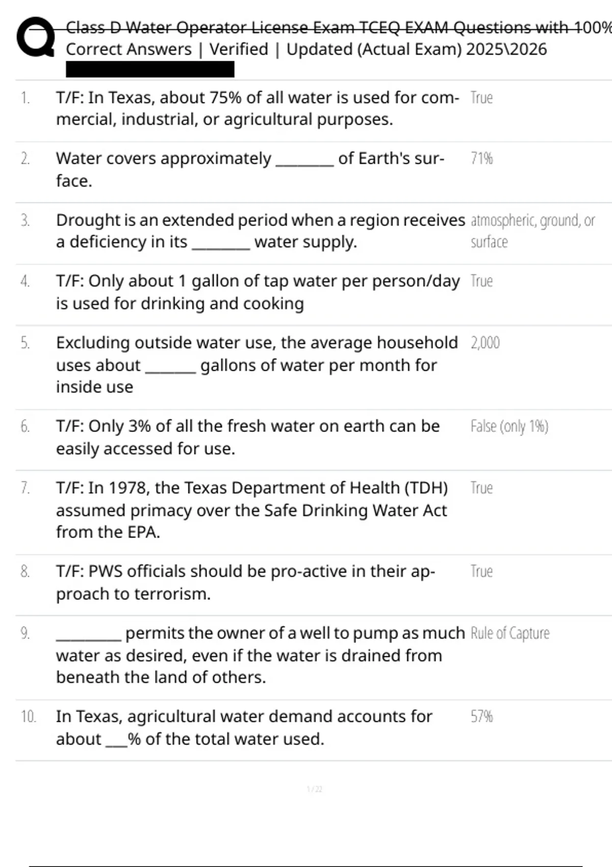The image size is (612, 867).
Task: Click the black redacted bar under the title
Action: point(150,69)
